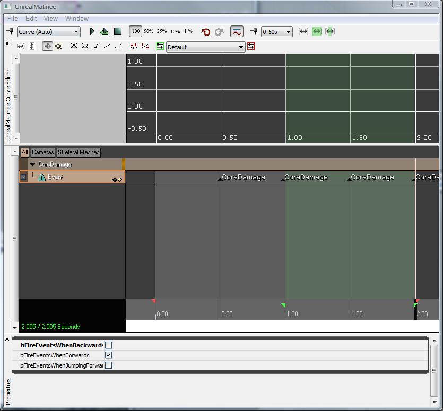The height and width of the screenshot is (411, 443).
Task: Set curve tangent to user
Action: [x=85, y=46]
